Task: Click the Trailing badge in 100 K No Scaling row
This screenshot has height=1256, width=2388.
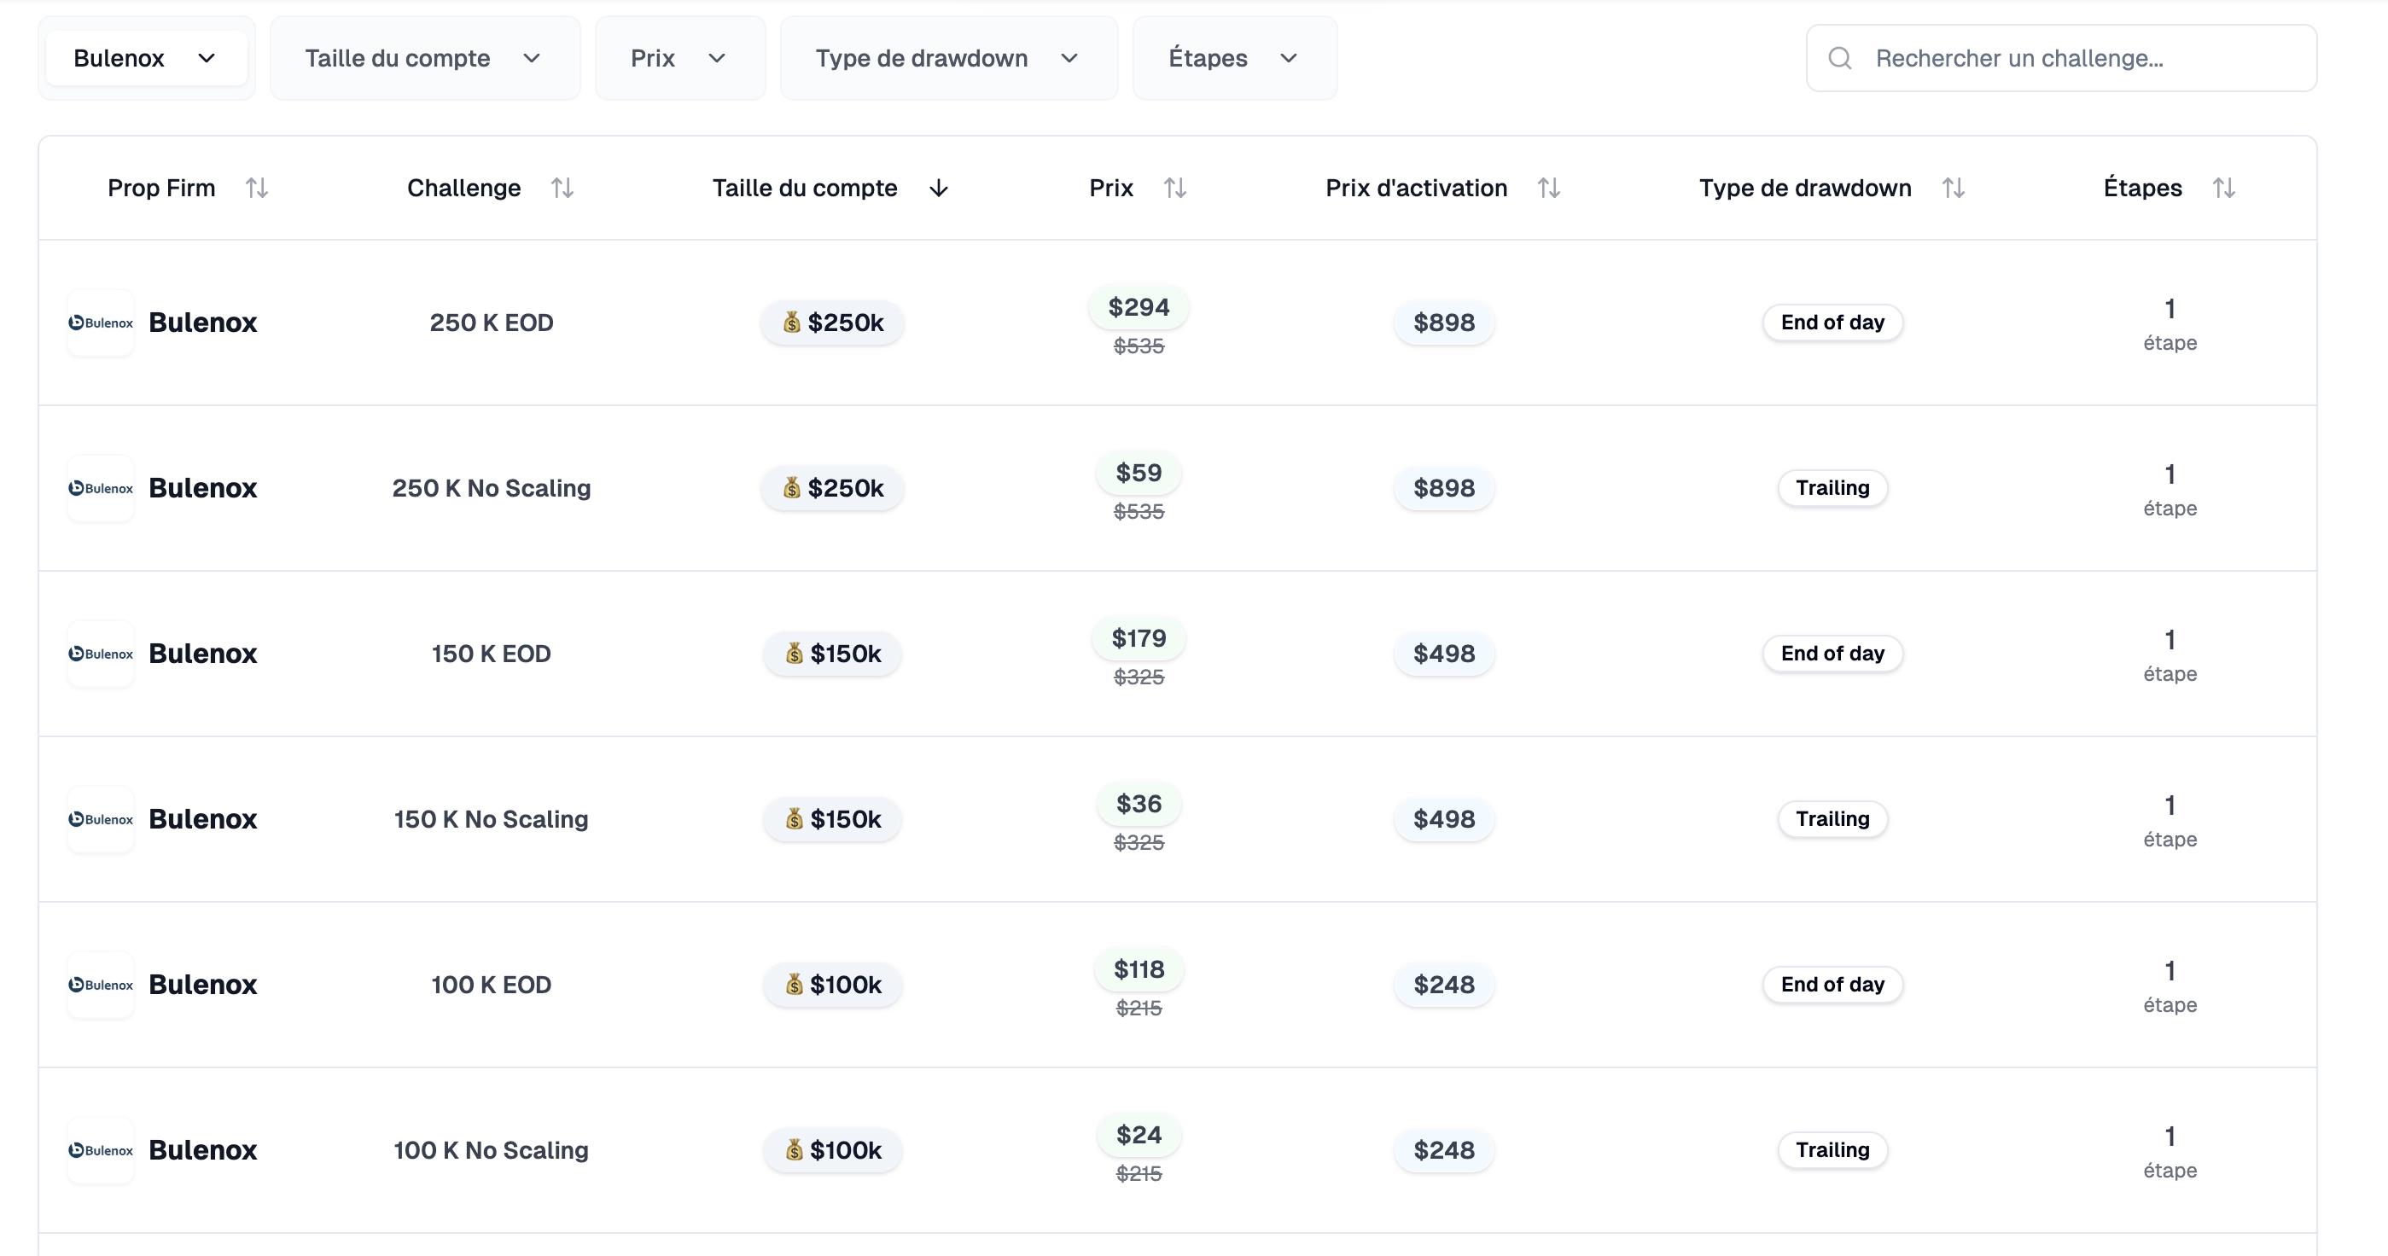Action: click(1832, 1149)
